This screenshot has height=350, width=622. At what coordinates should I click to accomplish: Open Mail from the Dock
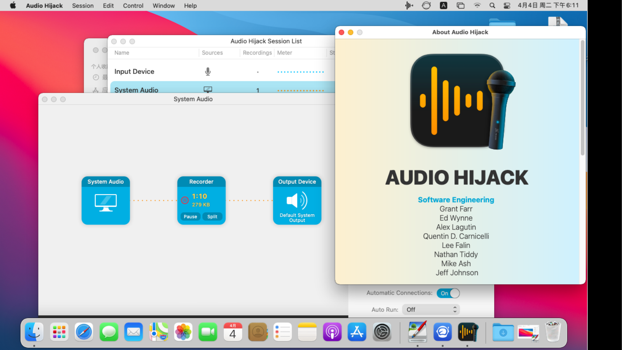coord(134,332)
